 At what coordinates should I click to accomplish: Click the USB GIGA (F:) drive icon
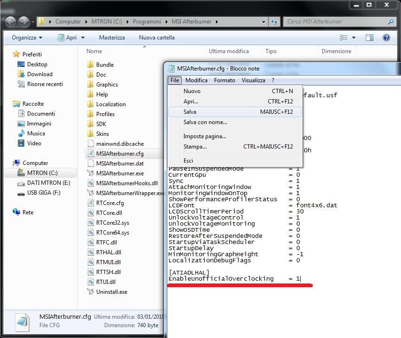click(x=21, y=194)
